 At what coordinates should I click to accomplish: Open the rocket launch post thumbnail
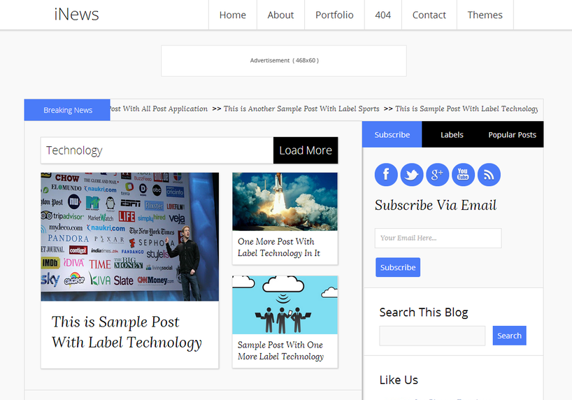(x=285, y=201)
